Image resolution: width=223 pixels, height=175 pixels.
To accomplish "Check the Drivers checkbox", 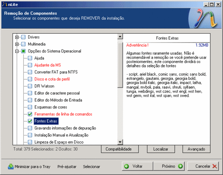I will click(x=23, y=37).
